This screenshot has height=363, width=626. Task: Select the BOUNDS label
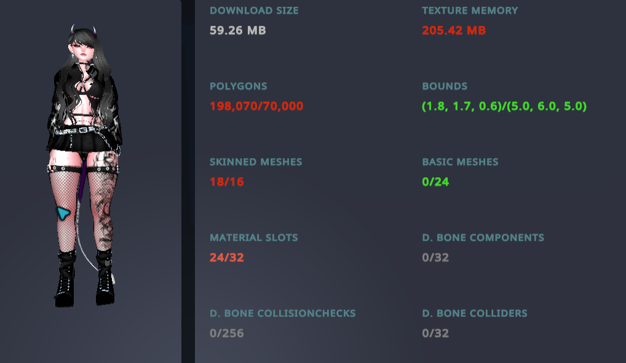(445, 86)
